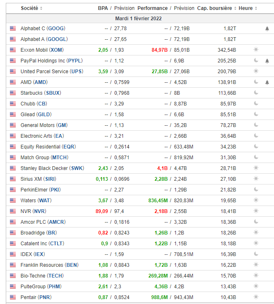Click the BPA column header
The image size is (274, 304).
pos(103,8)
